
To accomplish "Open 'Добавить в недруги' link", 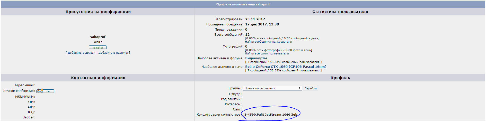I will (113, 53).
